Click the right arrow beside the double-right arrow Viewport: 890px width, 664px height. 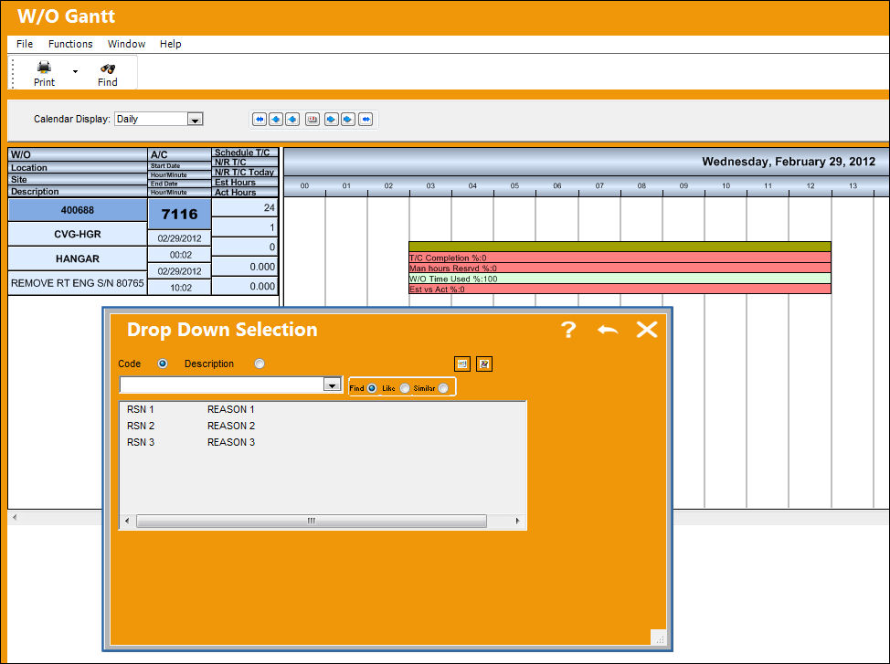click(x=348, y=119)
